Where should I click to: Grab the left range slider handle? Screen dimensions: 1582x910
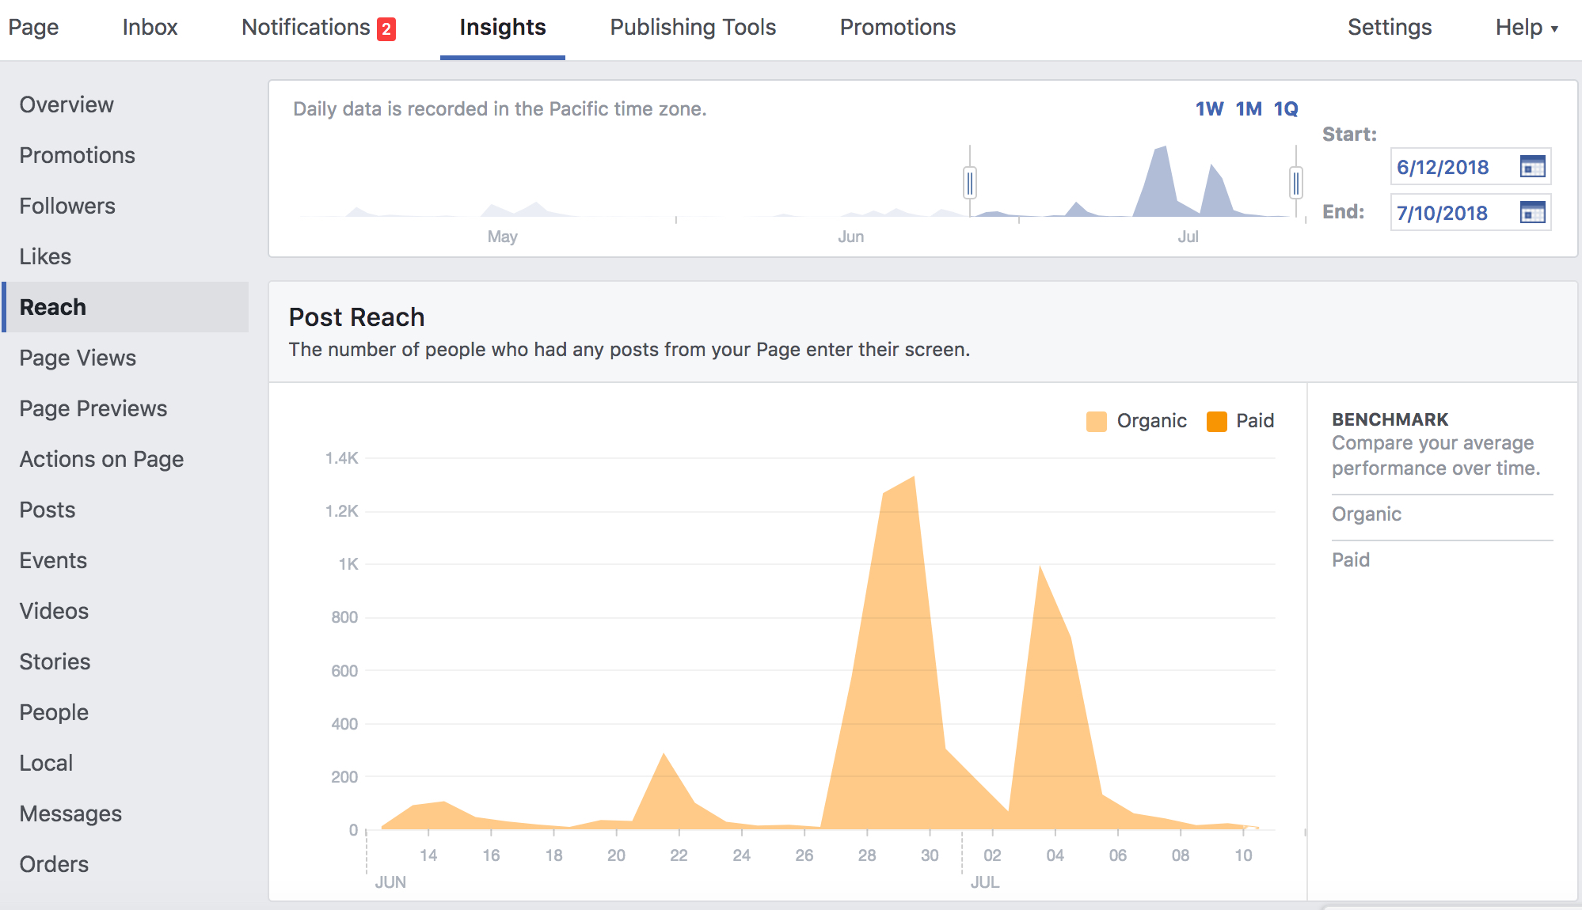point(970,183)
